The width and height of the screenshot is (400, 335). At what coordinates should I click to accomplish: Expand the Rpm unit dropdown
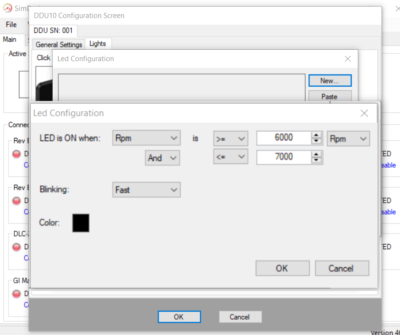point(348,138)
